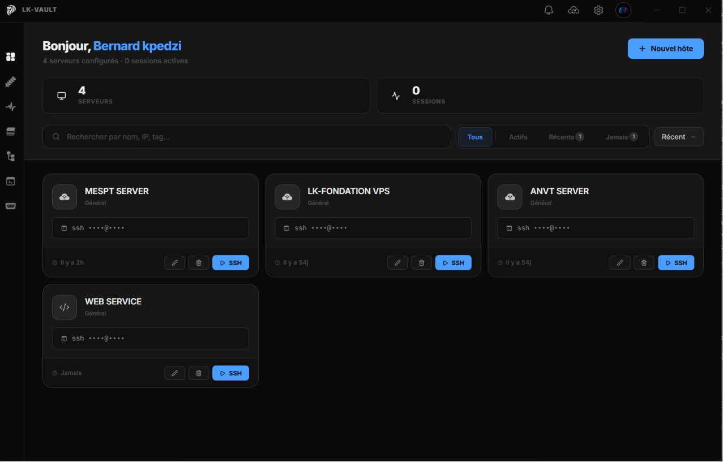
Task: Open the activity pulse sidebar icon
Action: coord(10,107)
